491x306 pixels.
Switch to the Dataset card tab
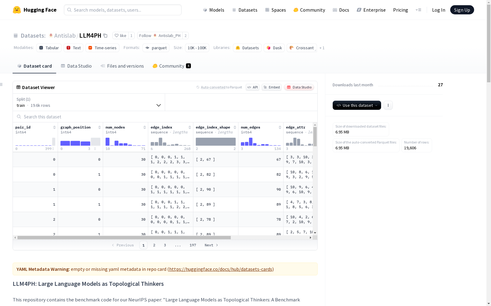tap(34, 66)
